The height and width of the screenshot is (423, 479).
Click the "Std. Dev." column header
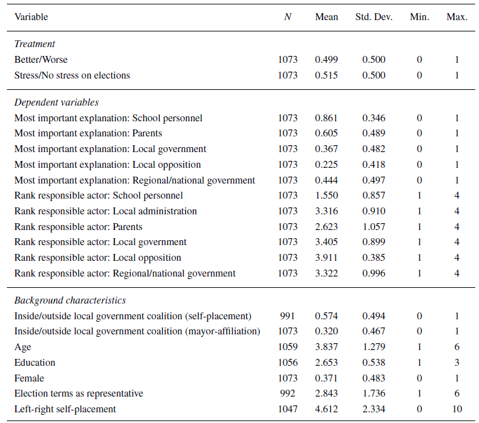[x=373, y=17]
